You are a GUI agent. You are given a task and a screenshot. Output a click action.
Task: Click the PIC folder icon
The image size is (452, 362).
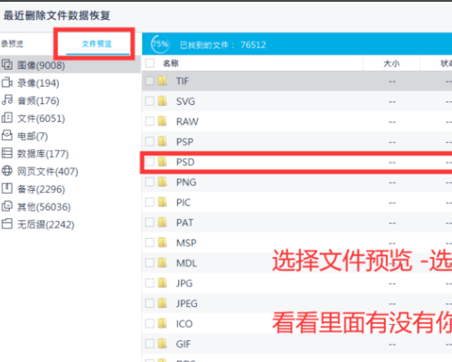pyautogui.click(x=163, y=202)
